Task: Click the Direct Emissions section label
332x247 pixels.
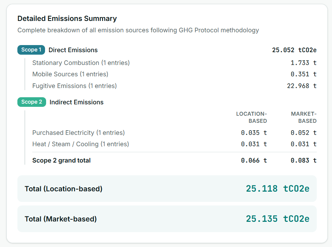Action: click(x=73, y=50)
